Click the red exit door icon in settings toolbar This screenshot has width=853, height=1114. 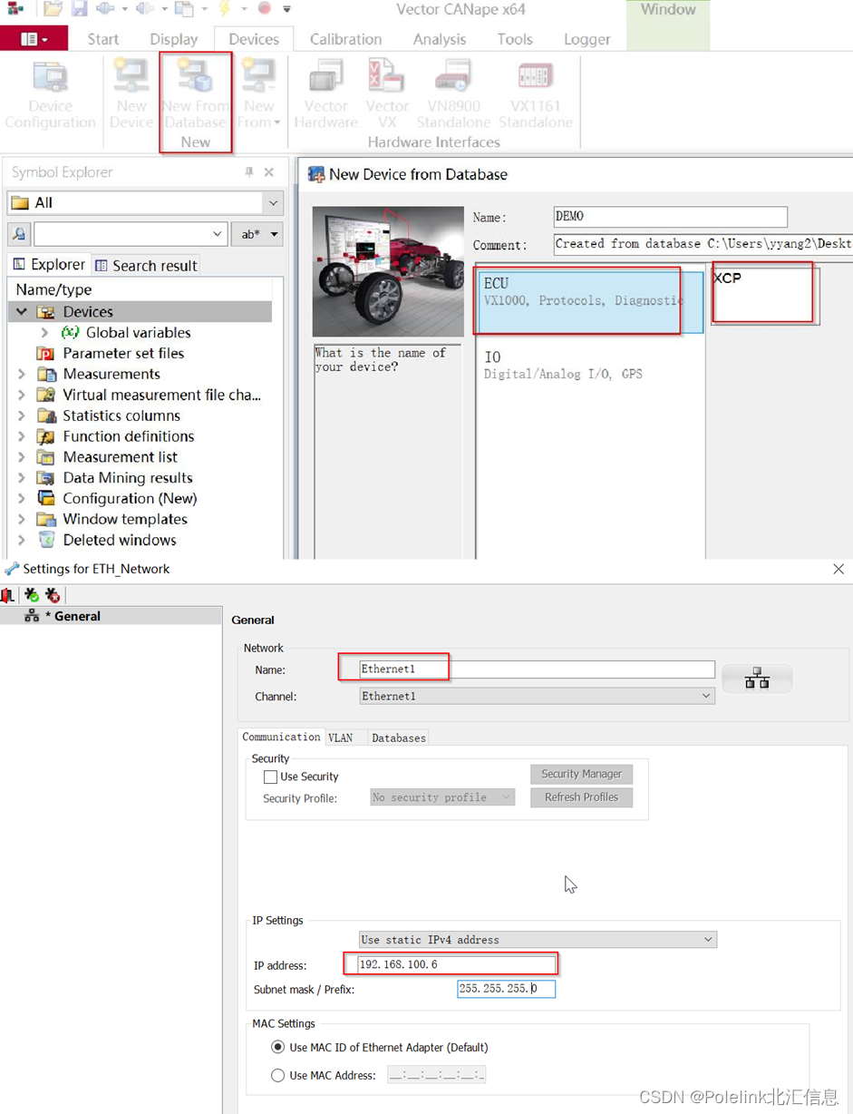point(7,595)
